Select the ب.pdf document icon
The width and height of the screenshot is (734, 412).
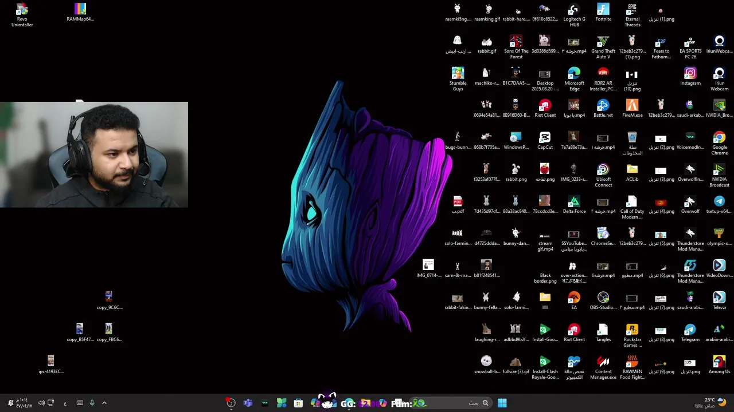(x=458, y=205)
